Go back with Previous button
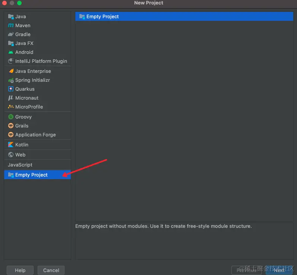 pos(247,270)
